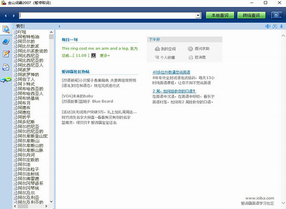Select the list entry 阿尔法粒子

[x=29, y=169]
